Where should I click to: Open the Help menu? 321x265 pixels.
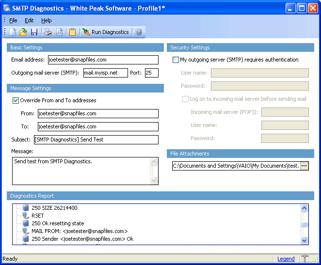(47, 20)
